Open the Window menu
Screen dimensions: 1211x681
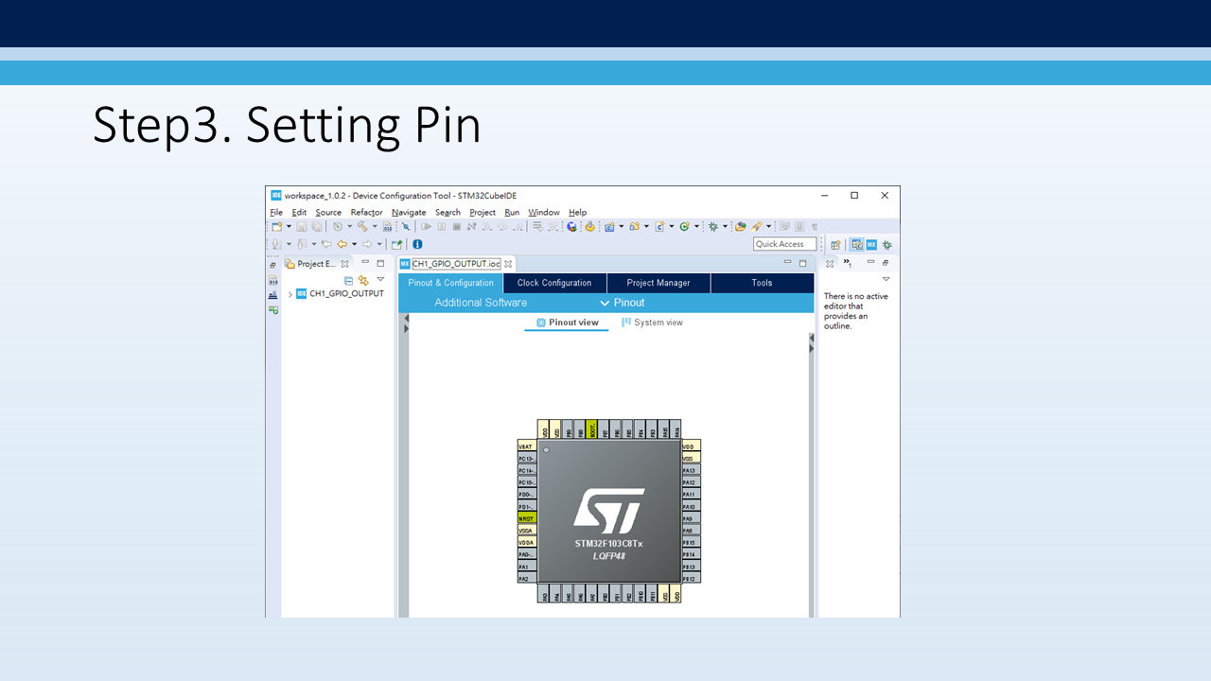pyautogui.click(x=544, y=213)
